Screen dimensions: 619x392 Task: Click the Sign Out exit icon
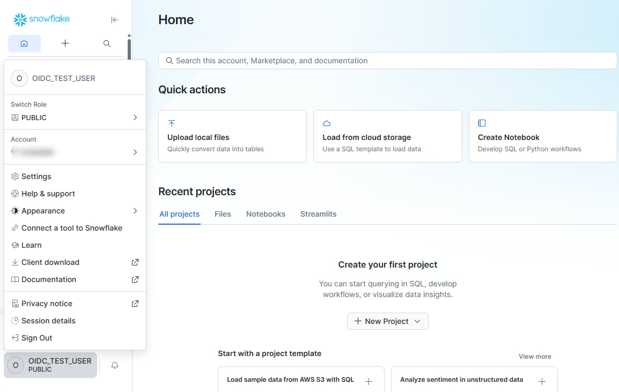click(x=15, y=338)
